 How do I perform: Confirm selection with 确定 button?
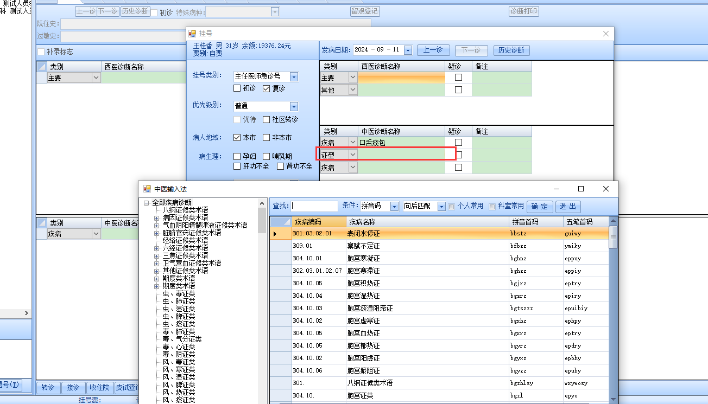click(540, 206)
